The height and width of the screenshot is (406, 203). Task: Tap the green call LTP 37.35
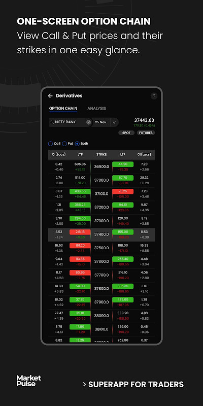[x=80, y=300]
